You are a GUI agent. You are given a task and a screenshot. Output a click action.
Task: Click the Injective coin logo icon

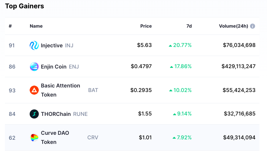(x=34, y=45)
